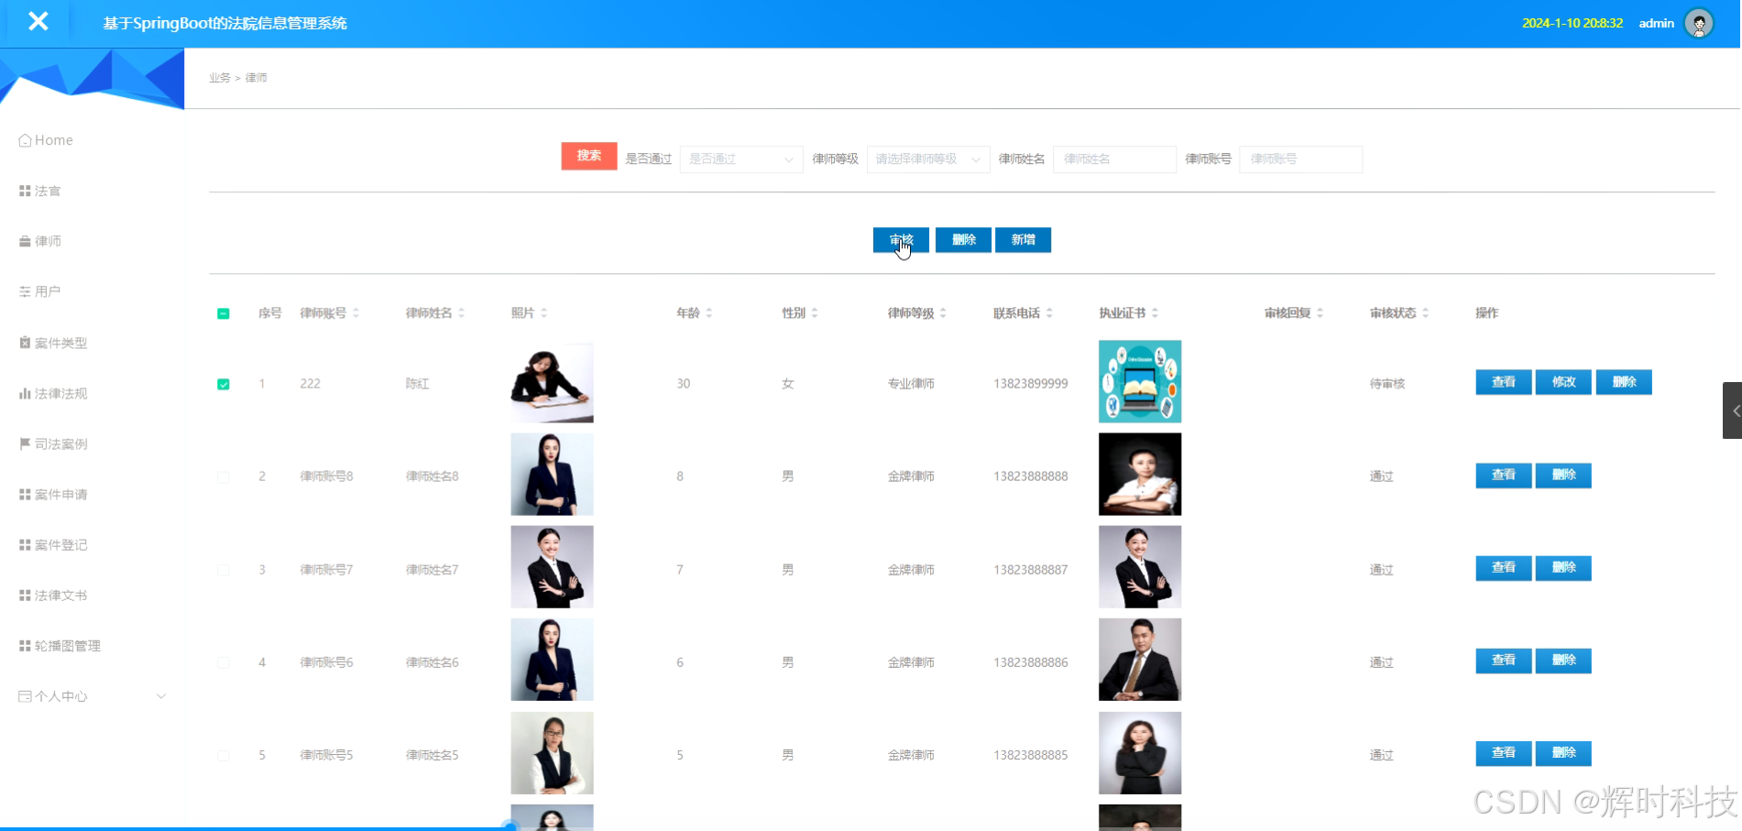Sort by the 审核回复 column
Image resolution: width=1742 pixels, height=831 pixels.
click(x=1319, y=313)
